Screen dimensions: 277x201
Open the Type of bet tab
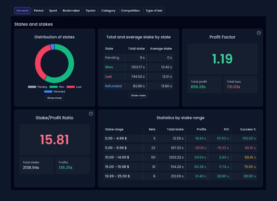pyautogui.click(x=154, y=11)
